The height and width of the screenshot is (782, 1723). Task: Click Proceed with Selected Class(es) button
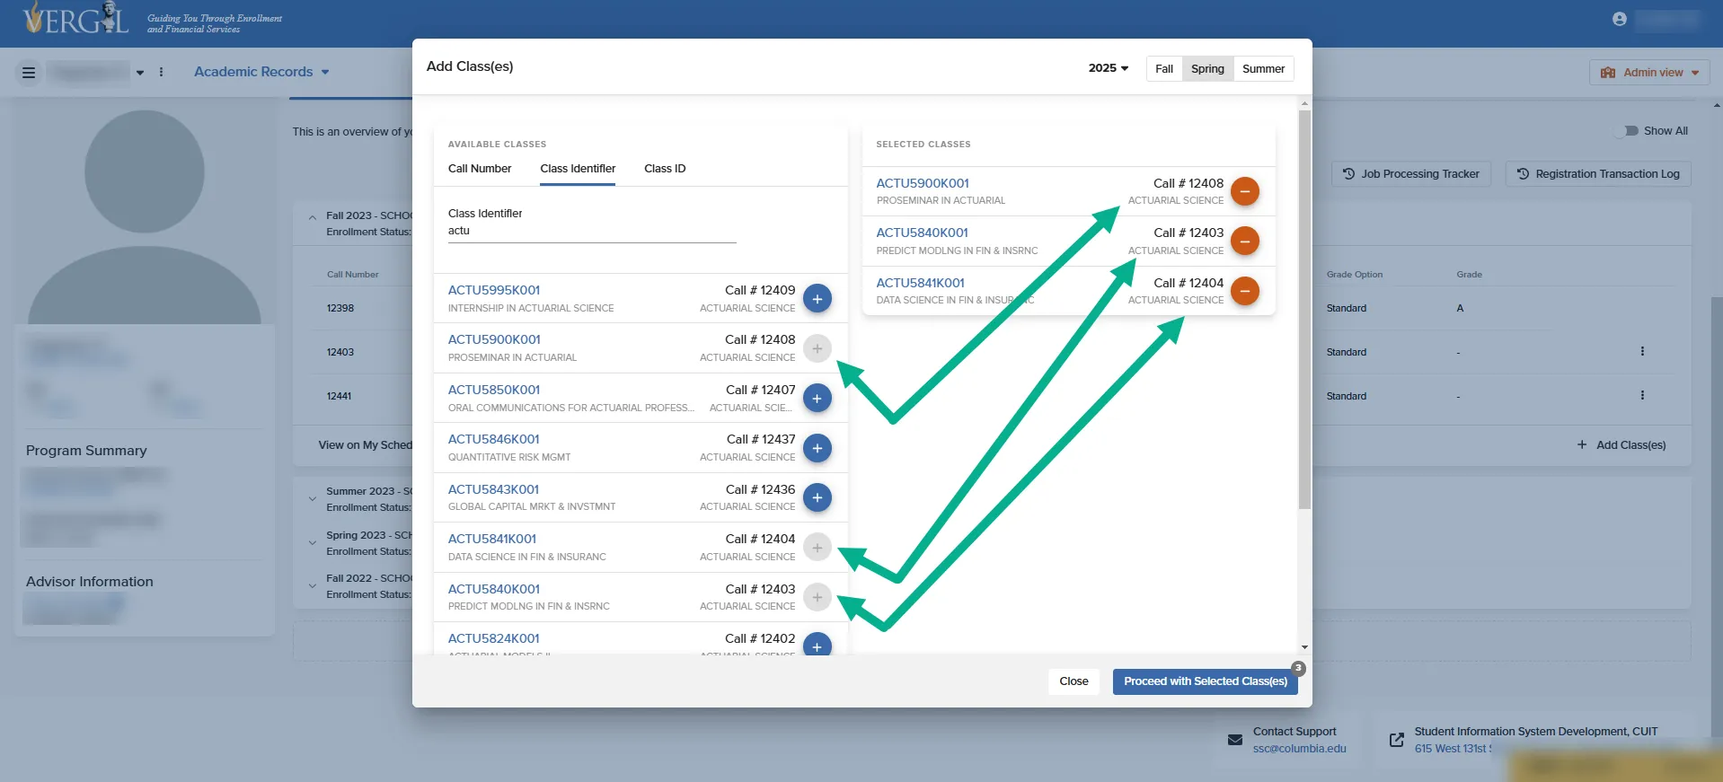coord(1206,681)
